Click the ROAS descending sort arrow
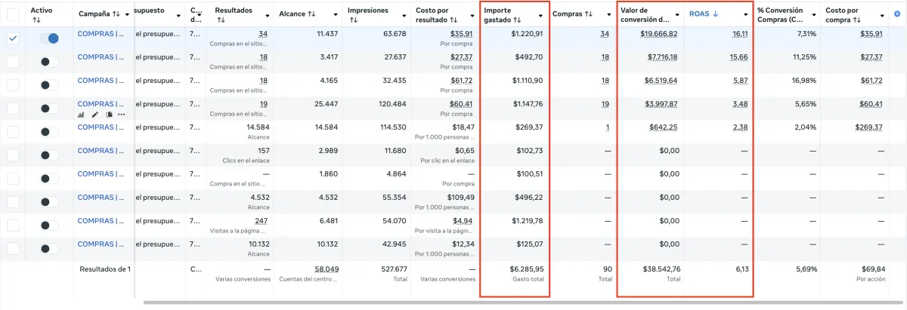Viewport: 907px width, 310px height. click(715, 14)
